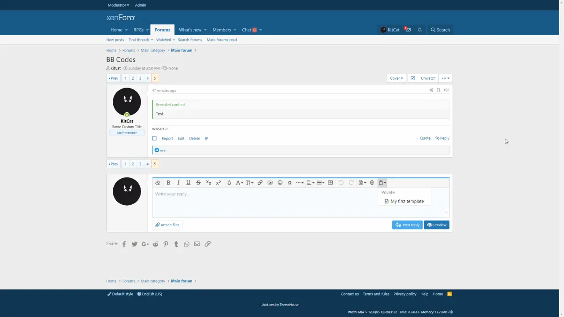This screenshot has width=564, height=317.
Task: Open the smilies picker in editor
Action: (x=280, y=183)
